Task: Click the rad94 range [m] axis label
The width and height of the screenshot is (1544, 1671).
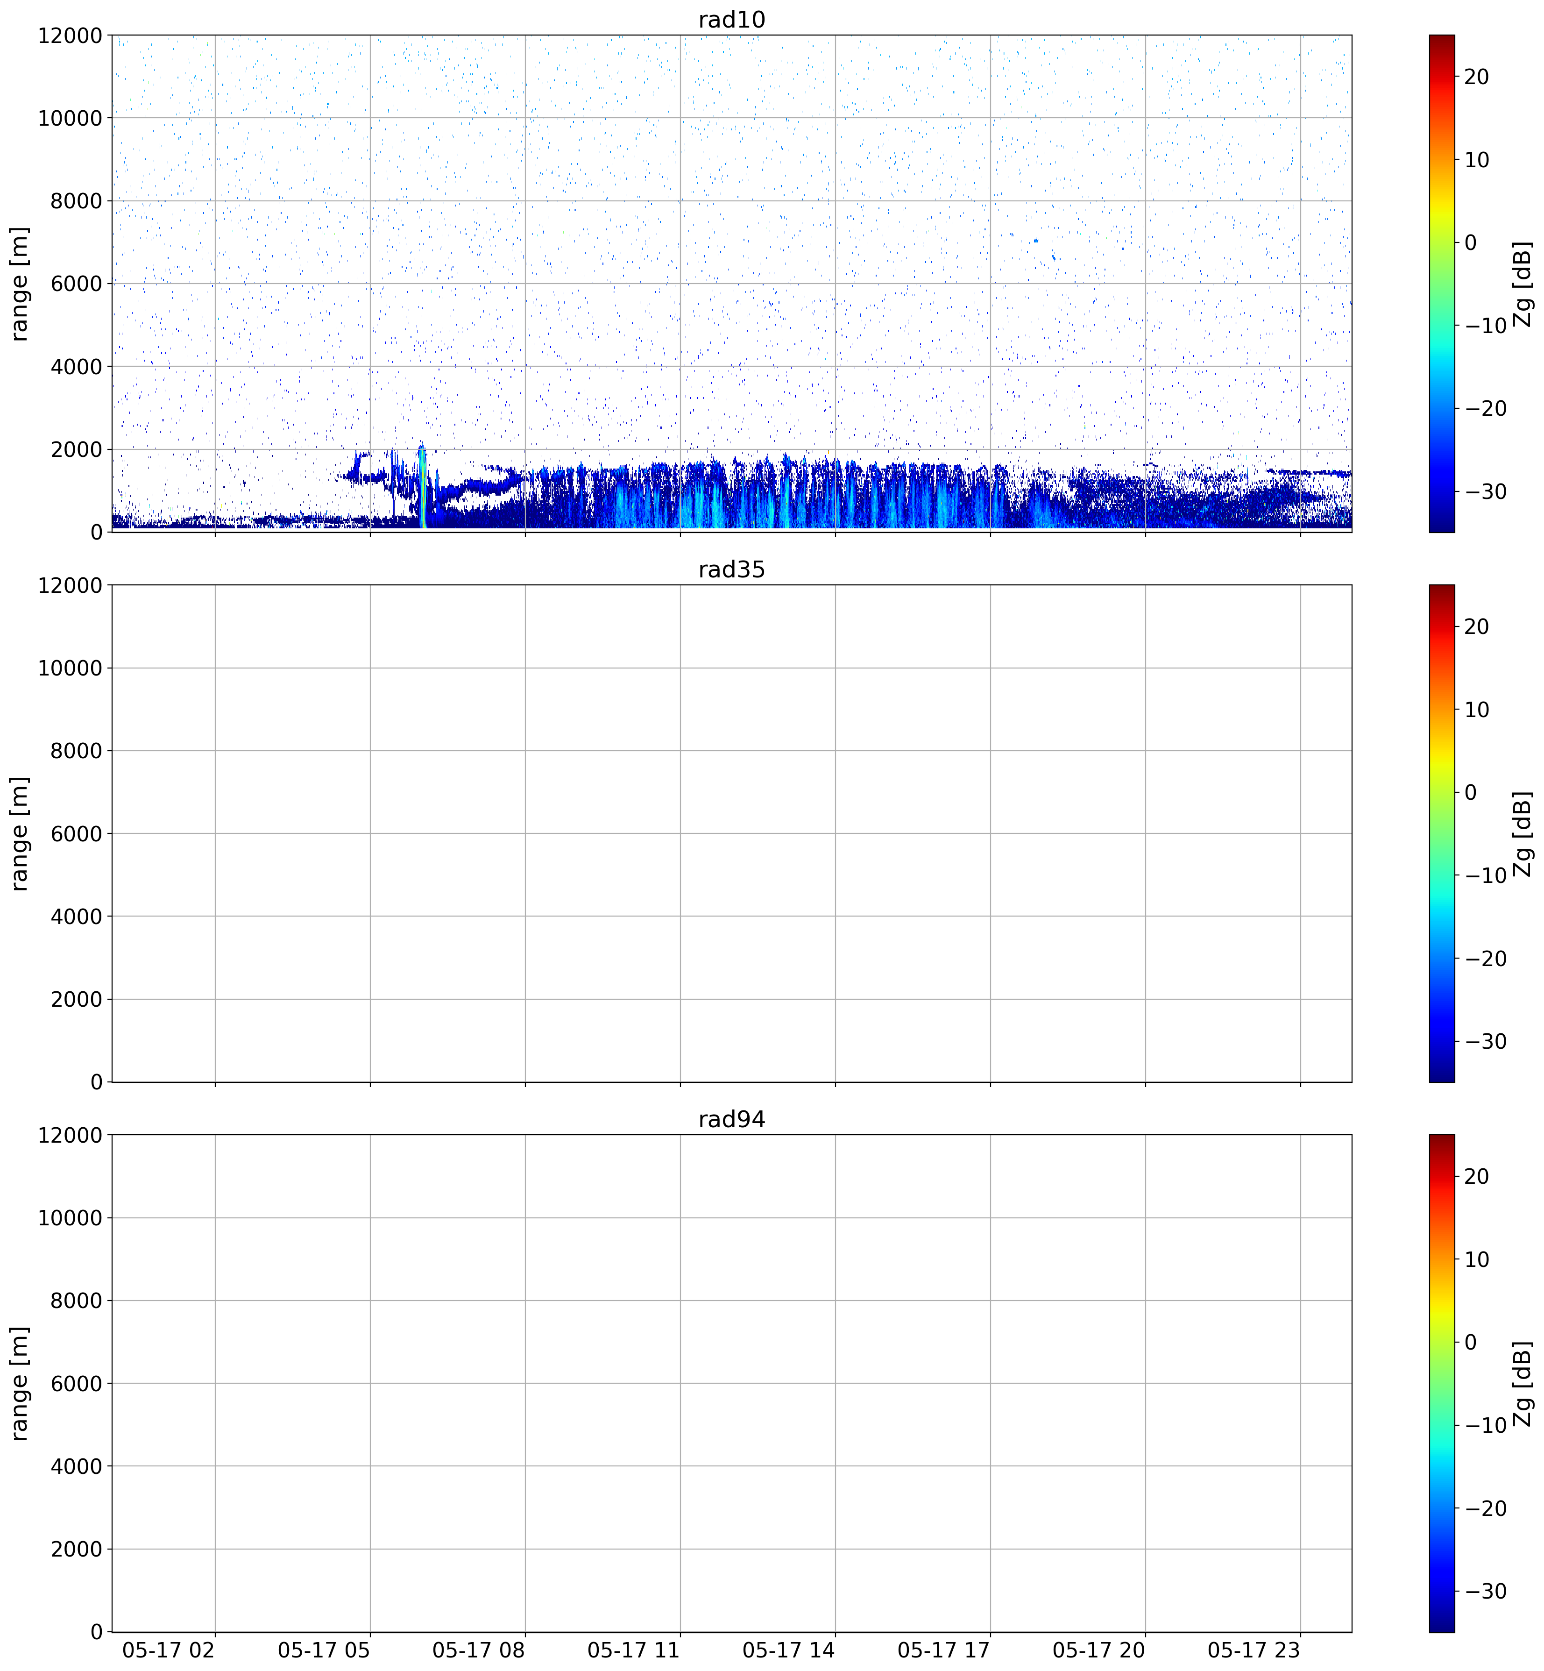Action: pos(19,1383)
